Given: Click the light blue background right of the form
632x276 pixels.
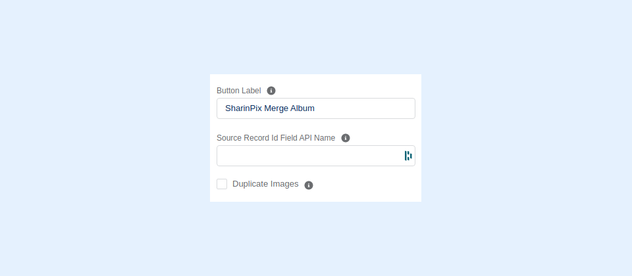Looking at the screenshot, I should coord(527,138).
